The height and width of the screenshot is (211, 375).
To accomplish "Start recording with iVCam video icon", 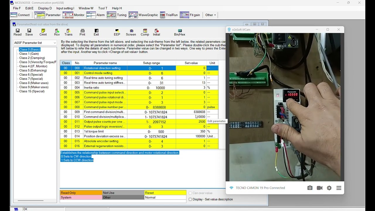I will [320, 188].
